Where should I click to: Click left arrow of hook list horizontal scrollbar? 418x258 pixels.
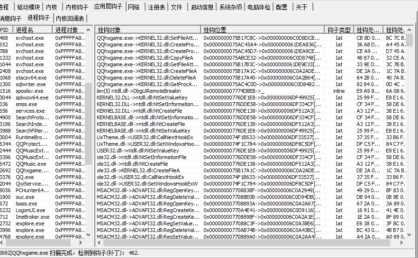point(99,242)
